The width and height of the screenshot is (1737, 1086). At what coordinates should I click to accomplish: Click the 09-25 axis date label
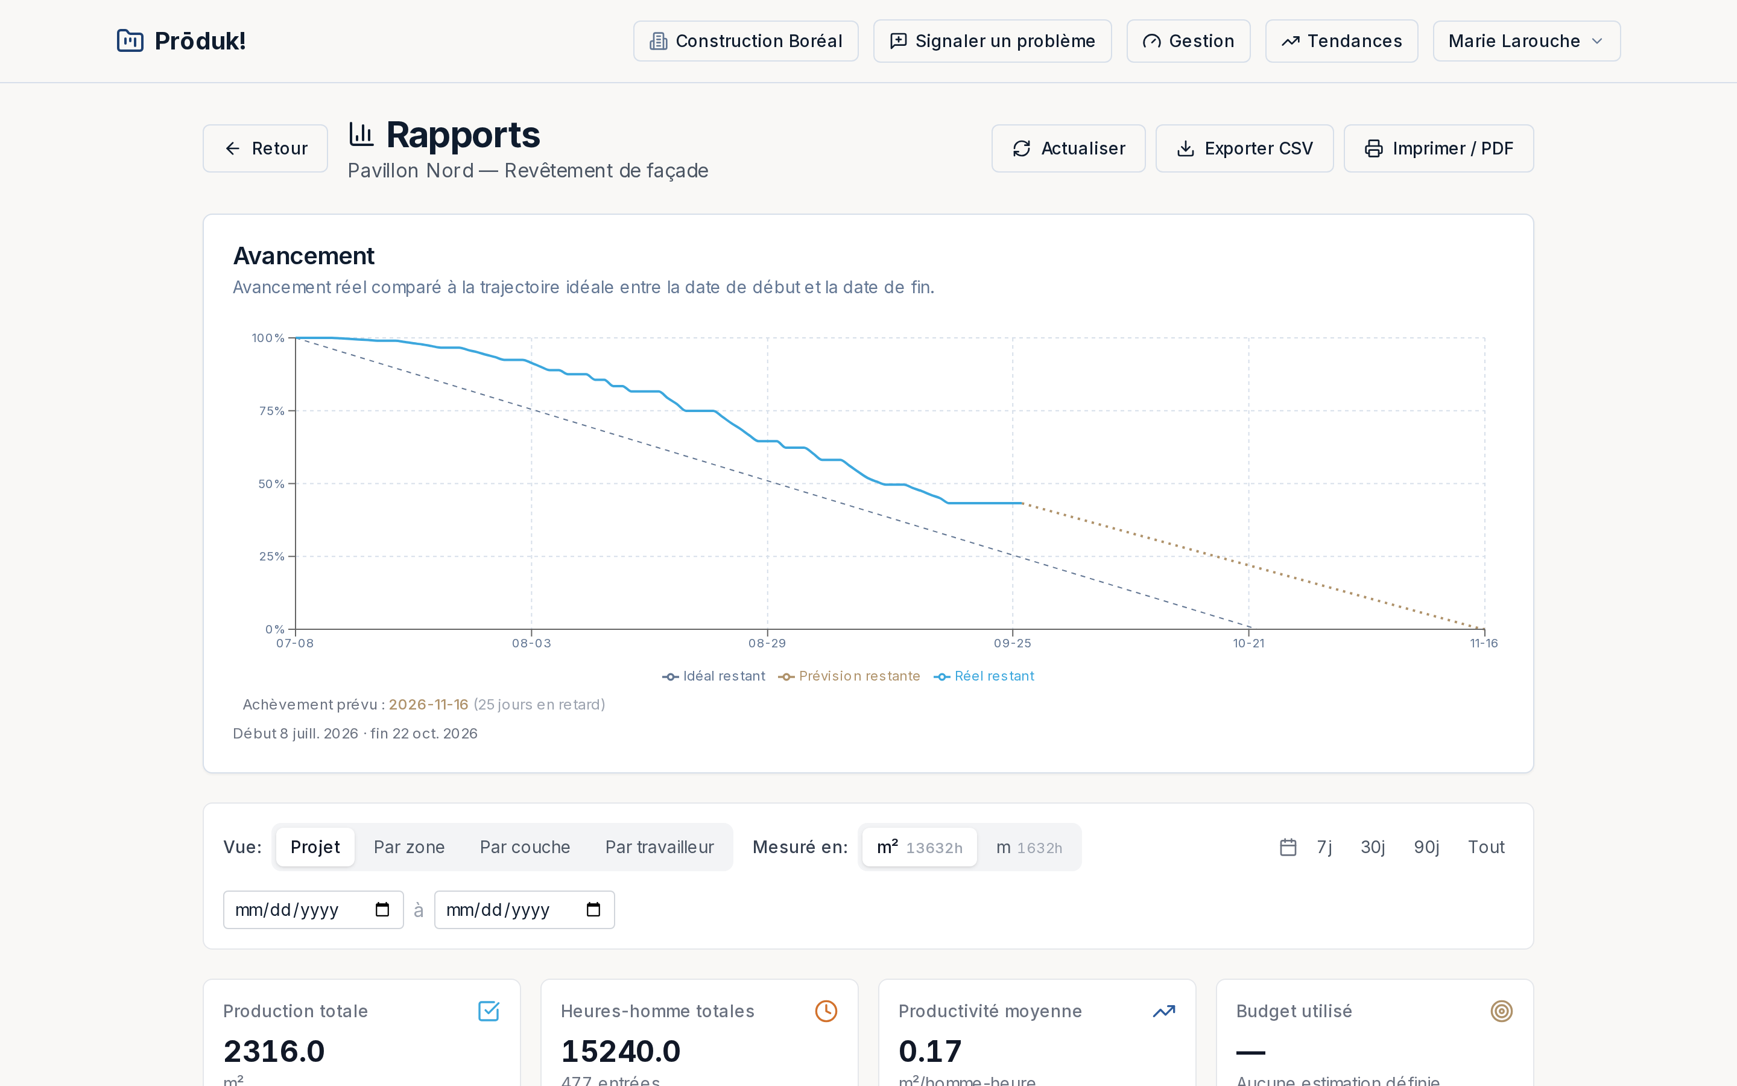click(1012, 643)
